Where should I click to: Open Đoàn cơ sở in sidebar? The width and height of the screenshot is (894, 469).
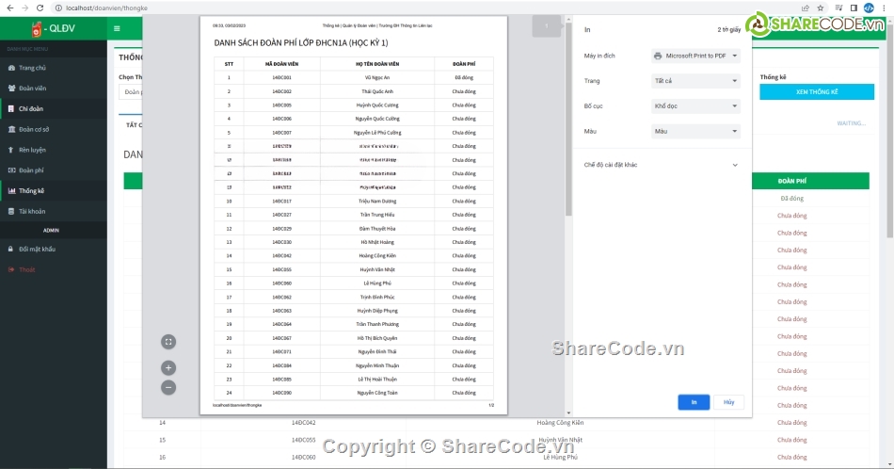pyautogui.click(x=53, y=130)
